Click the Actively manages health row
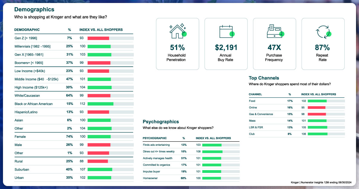359x189 pixels. [x=191, y=158]
